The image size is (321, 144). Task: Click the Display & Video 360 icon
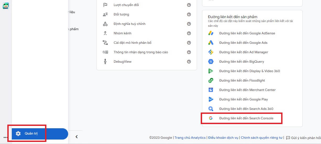click(x=211, y=71)
